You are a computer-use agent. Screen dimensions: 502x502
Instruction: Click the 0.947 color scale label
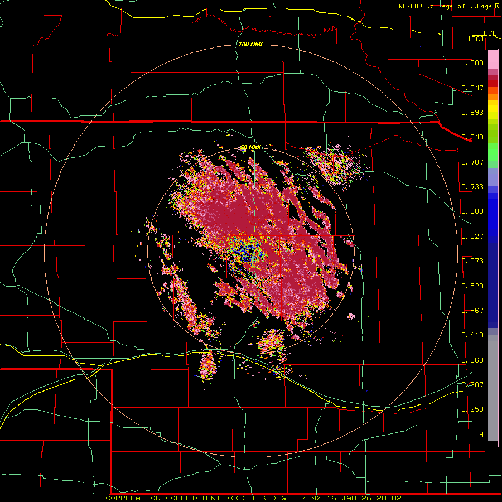click(x=472, y=88)
